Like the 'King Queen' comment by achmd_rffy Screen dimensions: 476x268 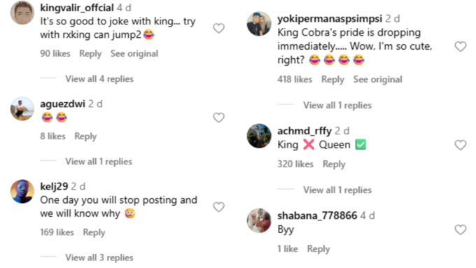pos(461,145)
